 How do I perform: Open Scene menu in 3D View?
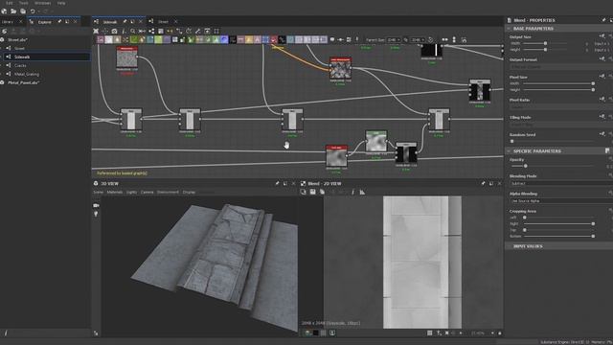click(98, 192)
